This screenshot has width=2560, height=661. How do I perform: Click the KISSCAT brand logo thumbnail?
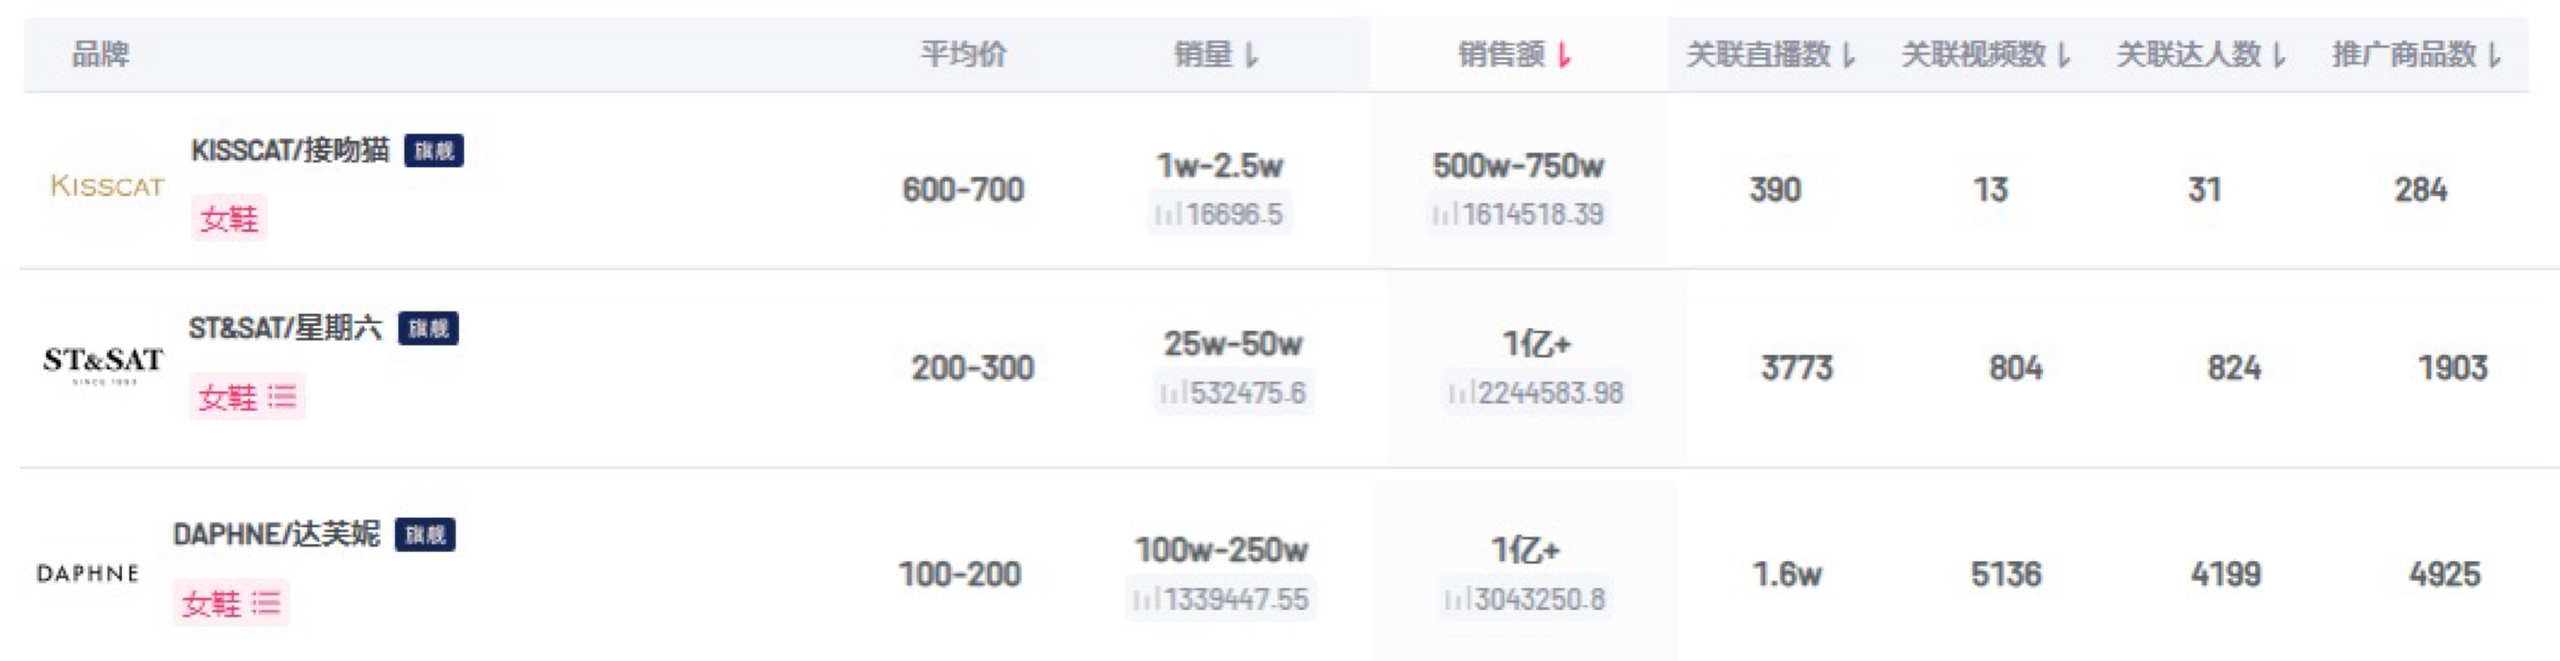click(x=107, y=186)
